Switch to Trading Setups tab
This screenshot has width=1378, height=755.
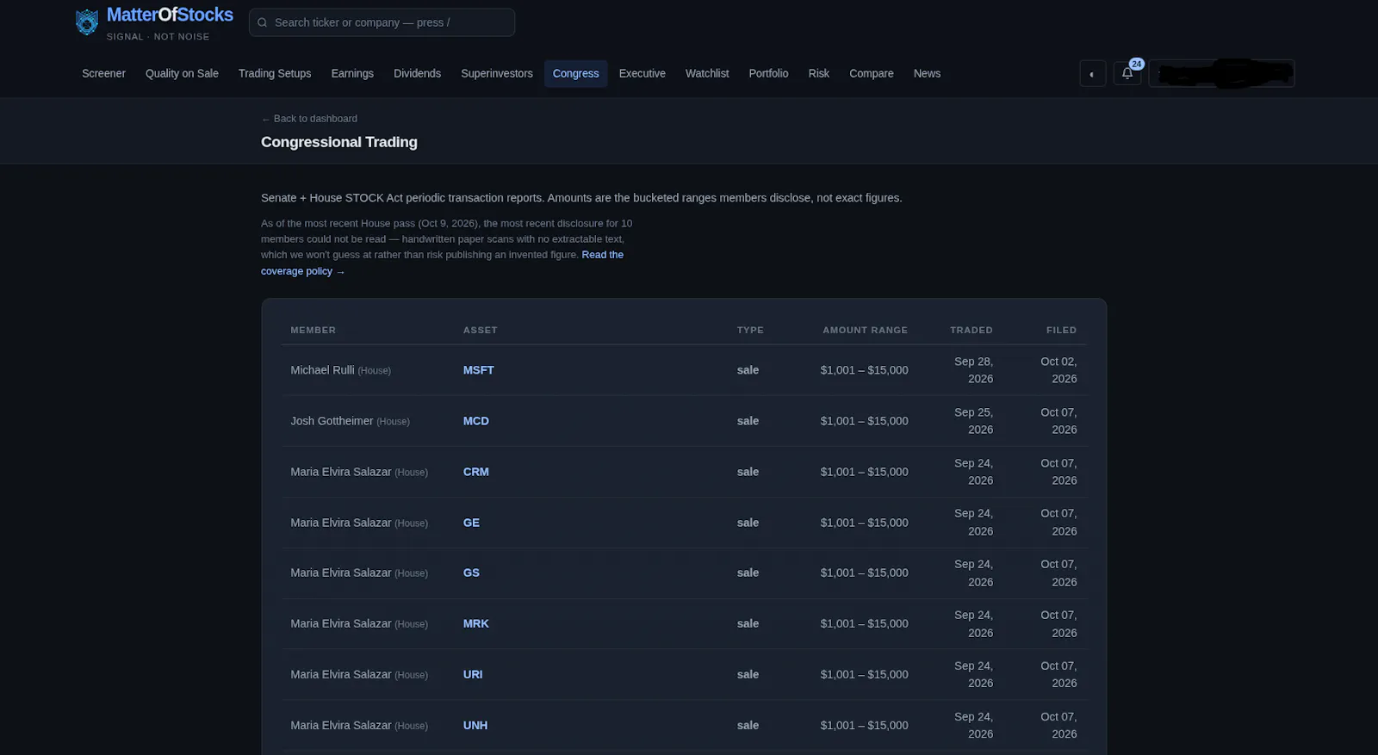[275, 73]
